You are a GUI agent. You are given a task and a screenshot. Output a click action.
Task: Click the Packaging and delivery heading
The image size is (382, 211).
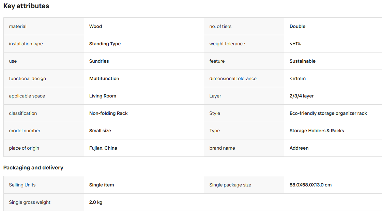[x=33, y=168]
